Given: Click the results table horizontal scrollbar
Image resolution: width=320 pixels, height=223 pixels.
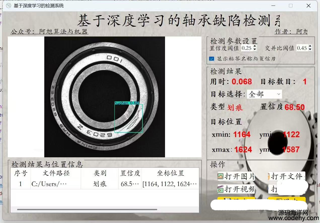Looking at the screenshot, I should pos(87,209).
